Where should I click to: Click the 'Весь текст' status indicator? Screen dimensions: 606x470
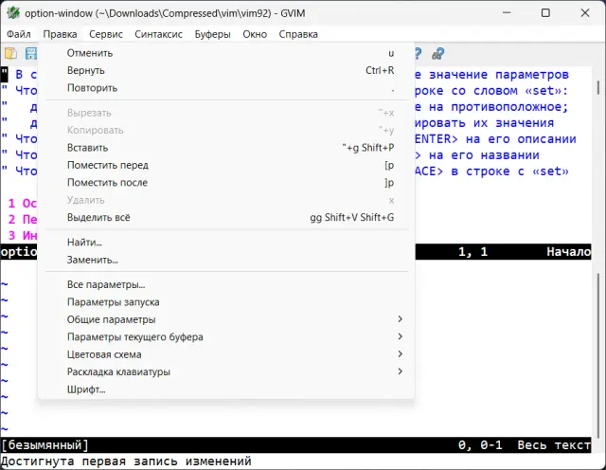coord(554,445)
